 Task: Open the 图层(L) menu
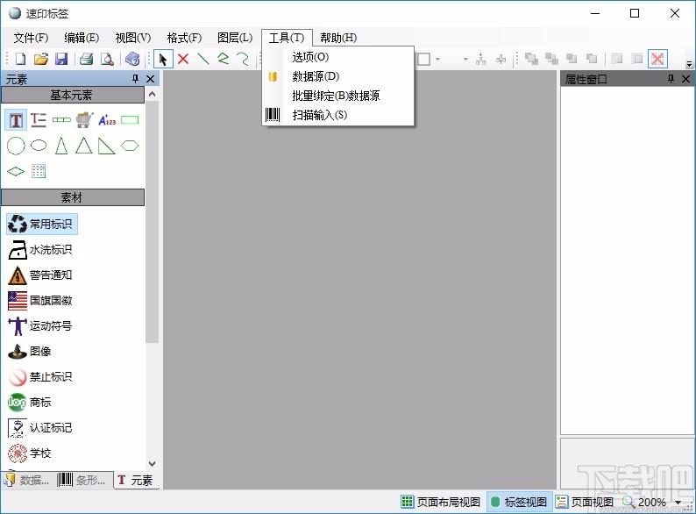pyautogui.click(x=235, y=38)
